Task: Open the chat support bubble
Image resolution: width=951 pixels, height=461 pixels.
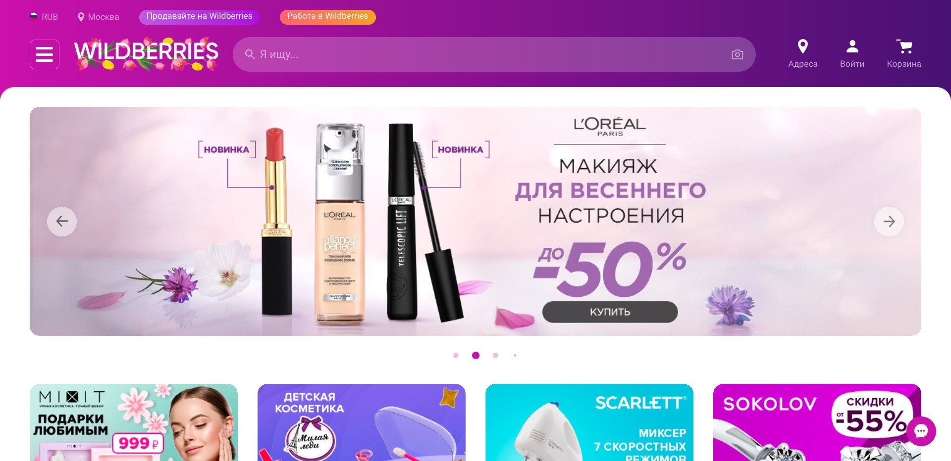Action: [921, 431]
